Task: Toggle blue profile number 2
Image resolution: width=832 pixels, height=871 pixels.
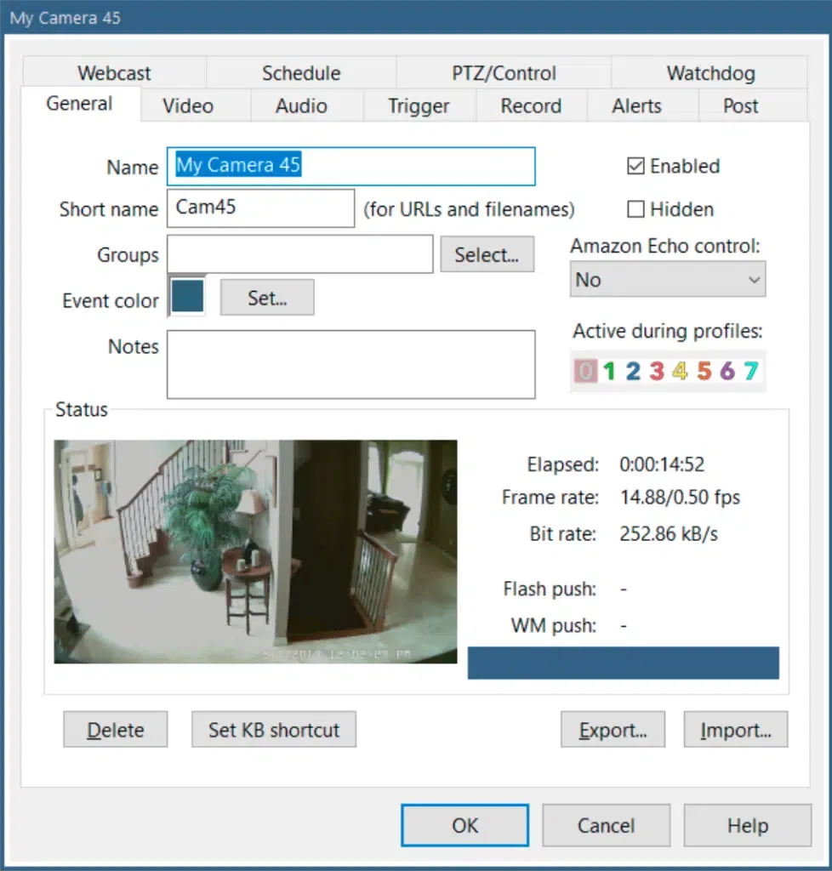Action: [x=633, y=371]
